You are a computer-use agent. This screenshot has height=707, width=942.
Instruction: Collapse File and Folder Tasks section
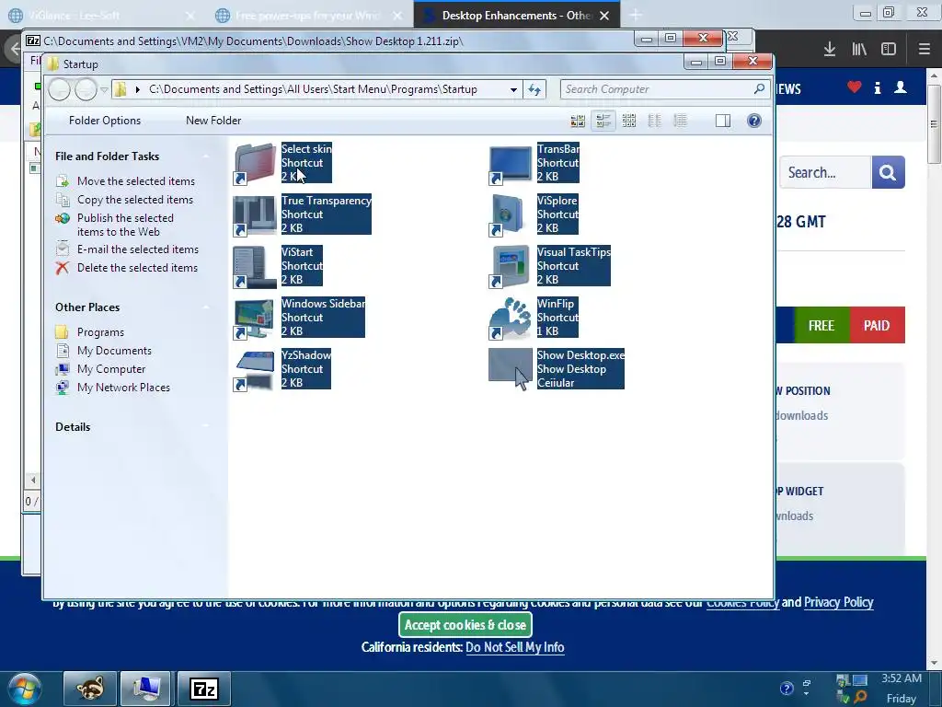(206, 156)
